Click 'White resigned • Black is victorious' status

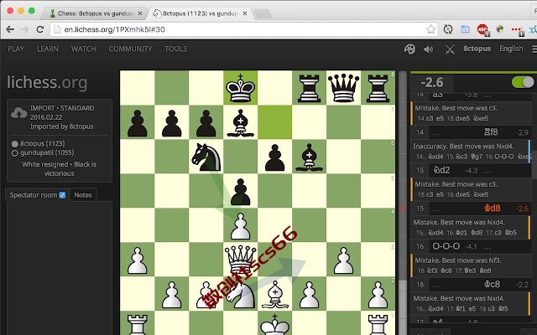click(x=60, y=169)
